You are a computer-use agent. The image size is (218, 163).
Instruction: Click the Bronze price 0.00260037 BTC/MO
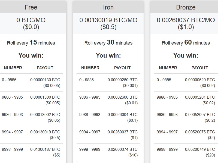186,20
